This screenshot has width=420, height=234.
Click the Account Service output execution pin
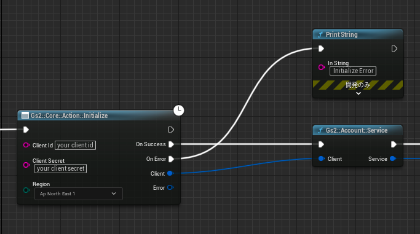(x=394, y=144)
